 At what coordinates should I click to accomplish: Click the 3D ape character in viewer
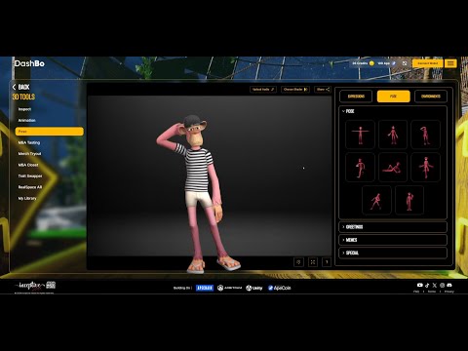[198, 193]
